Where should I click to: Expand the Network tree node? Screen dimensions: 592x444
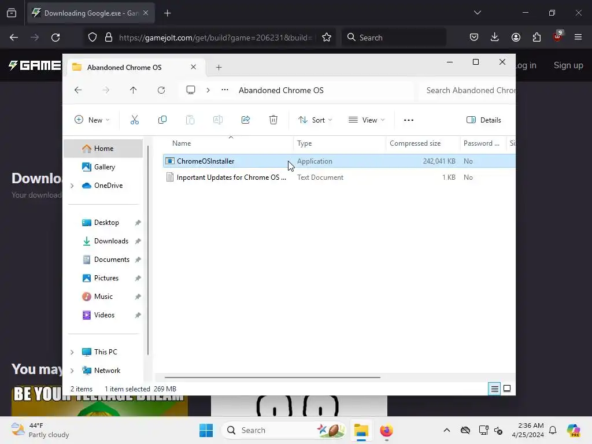pyautogui.click(x=72, y=371)
